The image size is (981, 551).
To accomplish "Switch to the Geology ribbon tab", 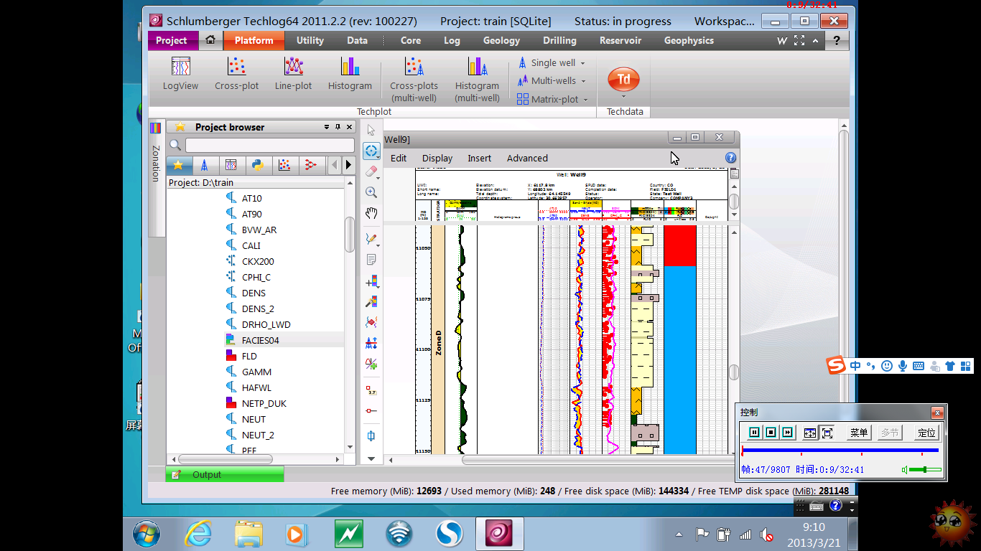I will coord(501,40).
